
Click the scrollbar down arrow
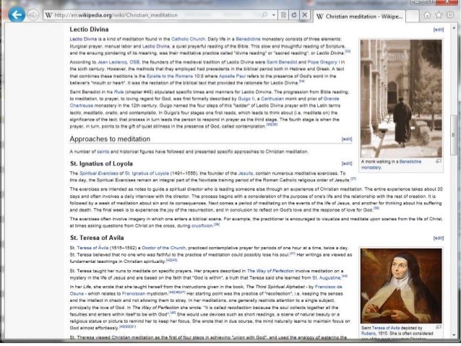click(454, 335)
